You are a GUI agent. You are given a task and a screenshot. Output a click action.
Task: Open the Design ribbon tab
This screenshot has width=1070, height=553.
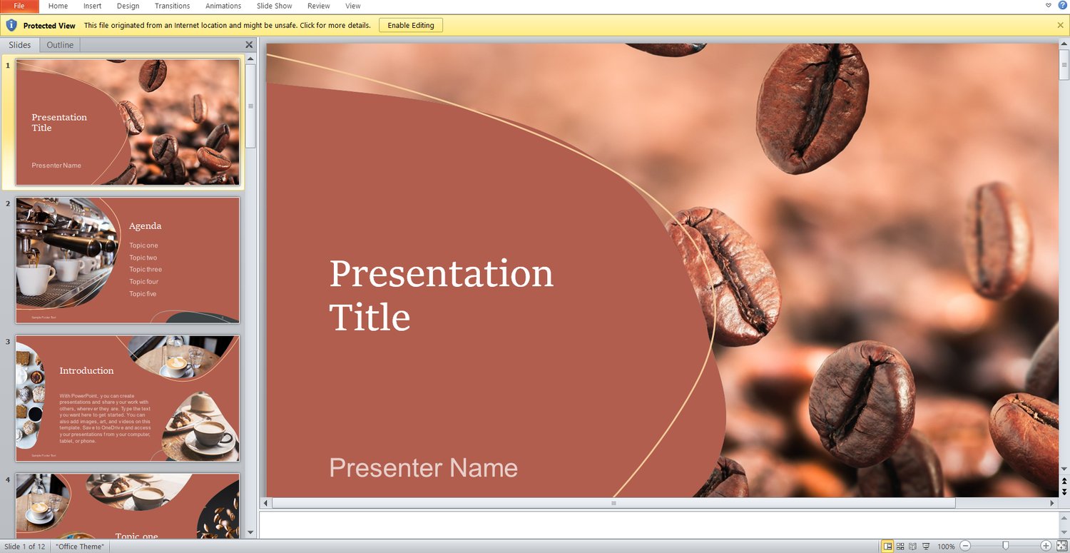click(x=128, y=6)
